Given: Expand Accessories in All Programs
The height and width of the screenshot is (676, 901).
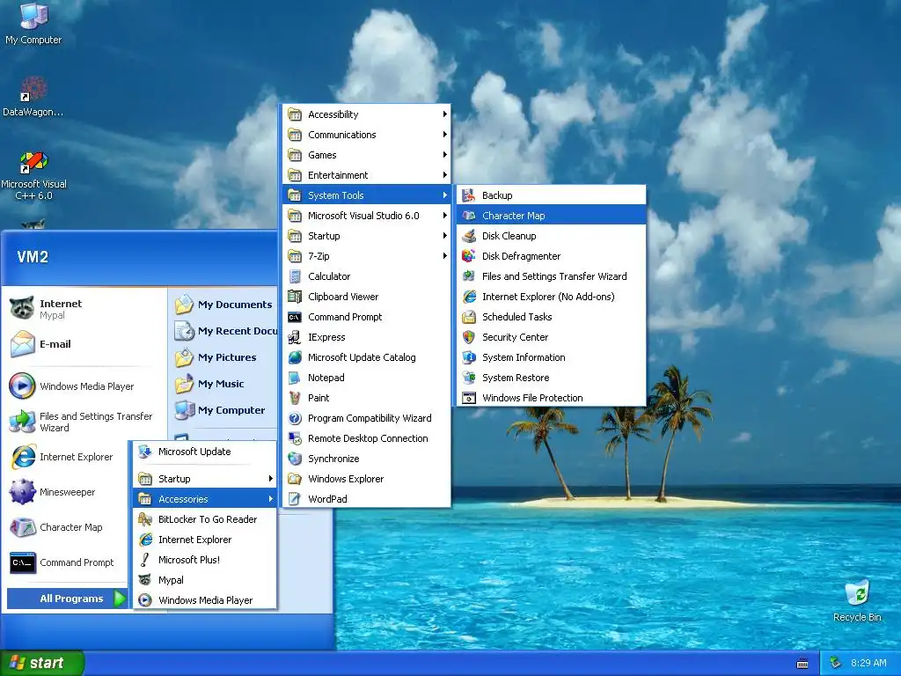Looking at the screenshot, I should (204, 499).
